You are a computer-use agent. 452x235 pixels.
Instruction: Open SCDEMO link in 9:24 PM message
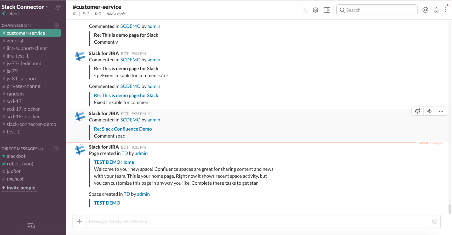pos(130,120)
